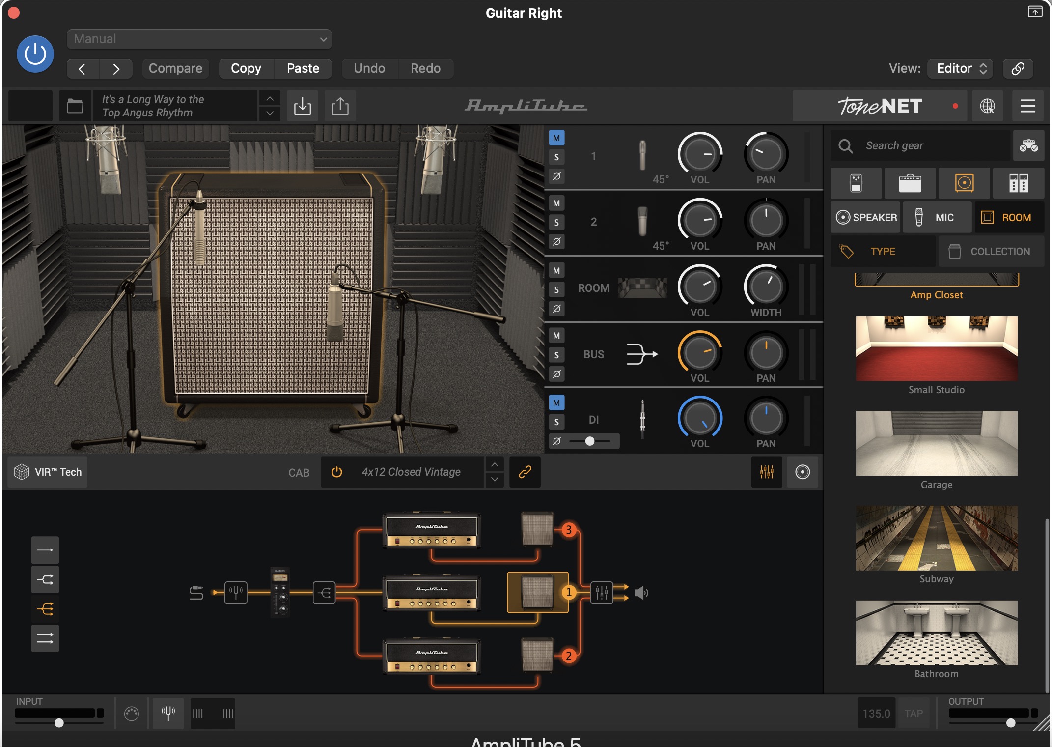
Task: Choose the Small Studio room thumbnail
Action: point(937,348)
